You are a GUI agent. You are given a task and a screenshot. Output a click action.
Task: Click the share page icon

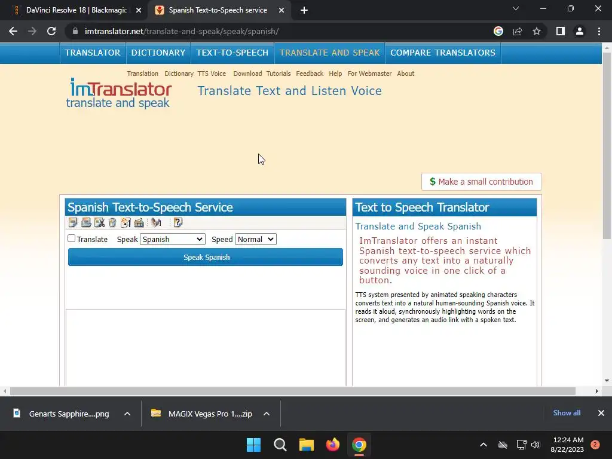click(518, 31)
